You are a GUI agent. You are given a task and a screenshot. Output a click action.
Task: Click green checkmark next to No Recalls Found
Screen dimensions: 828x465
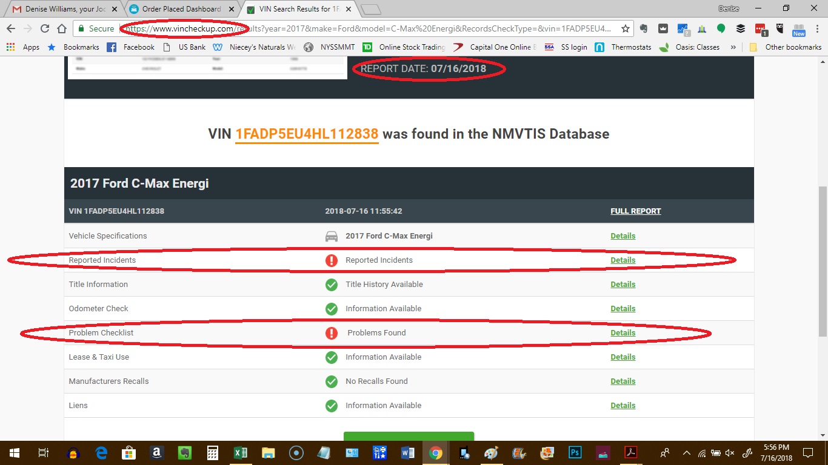point(332,381)
